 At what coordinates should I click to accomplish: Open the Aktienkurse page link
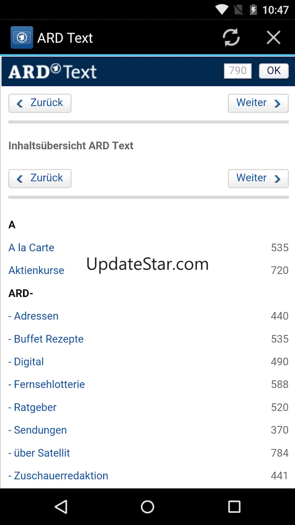coord(36,270)
